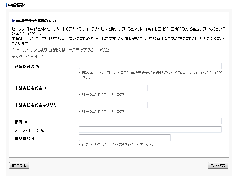The width and height of the screenshot is (238, 180).
Task: Click the 電話番号 input field
Action: 125,138
